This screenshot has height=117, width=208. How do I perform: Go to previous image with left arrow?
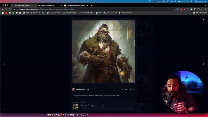(x=5, y=64)
